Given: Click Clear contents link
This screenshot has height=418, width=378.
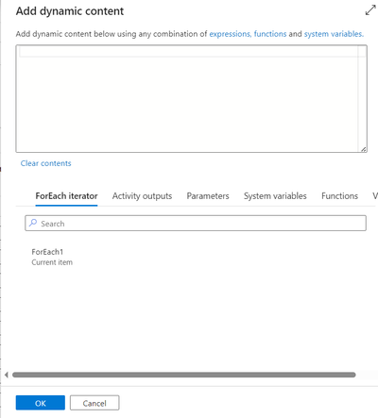Looking at the screenshot, I should (x=46, y=163).
